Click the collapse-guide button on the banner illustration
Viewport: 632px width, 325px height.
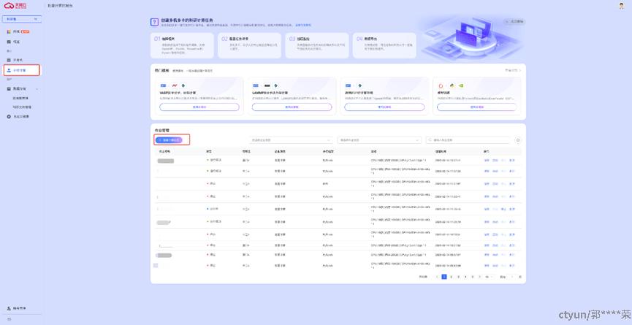pos(515,21)
